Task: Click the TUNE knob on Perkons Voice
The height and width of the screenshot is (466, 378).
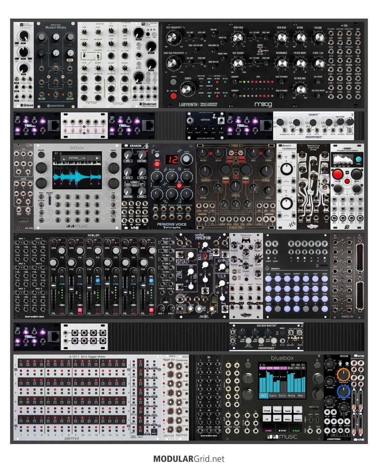Action: (157, 177)
